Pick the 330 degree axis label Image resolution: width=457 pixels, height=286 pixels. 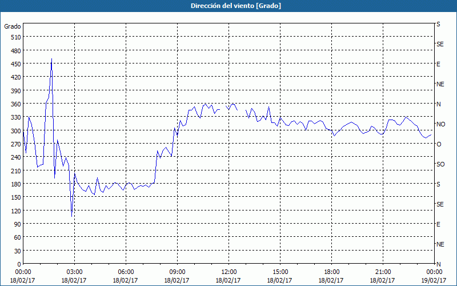[x=17, y=117]
